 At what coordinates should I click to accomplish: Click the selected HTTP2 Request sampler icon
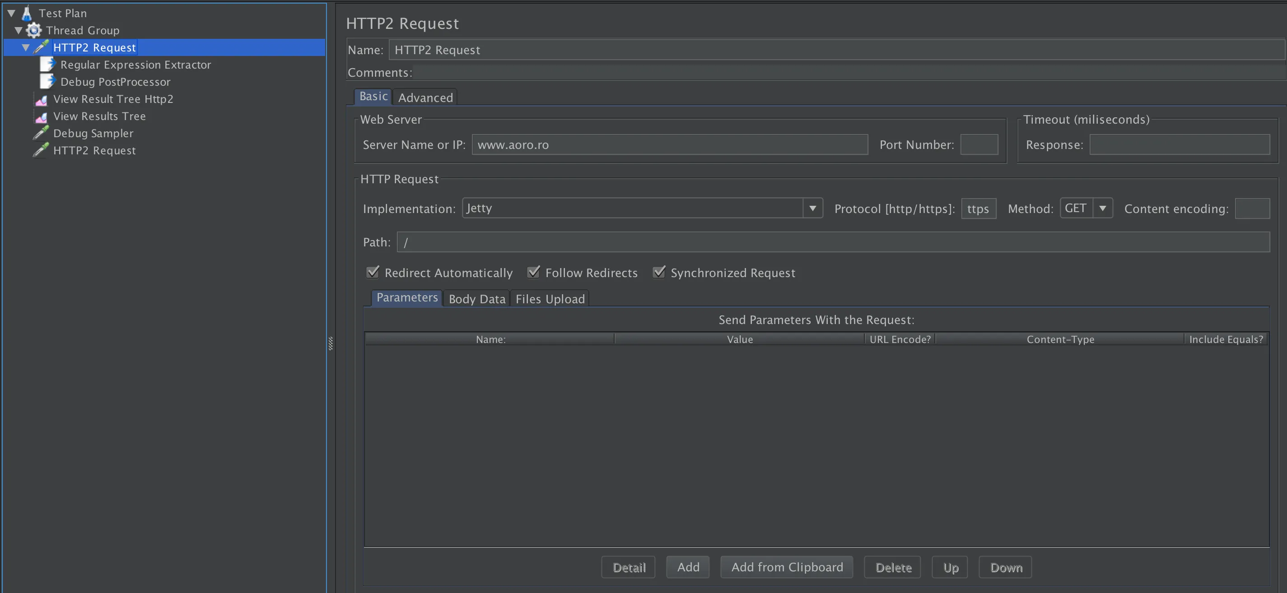tap(41, 47)
